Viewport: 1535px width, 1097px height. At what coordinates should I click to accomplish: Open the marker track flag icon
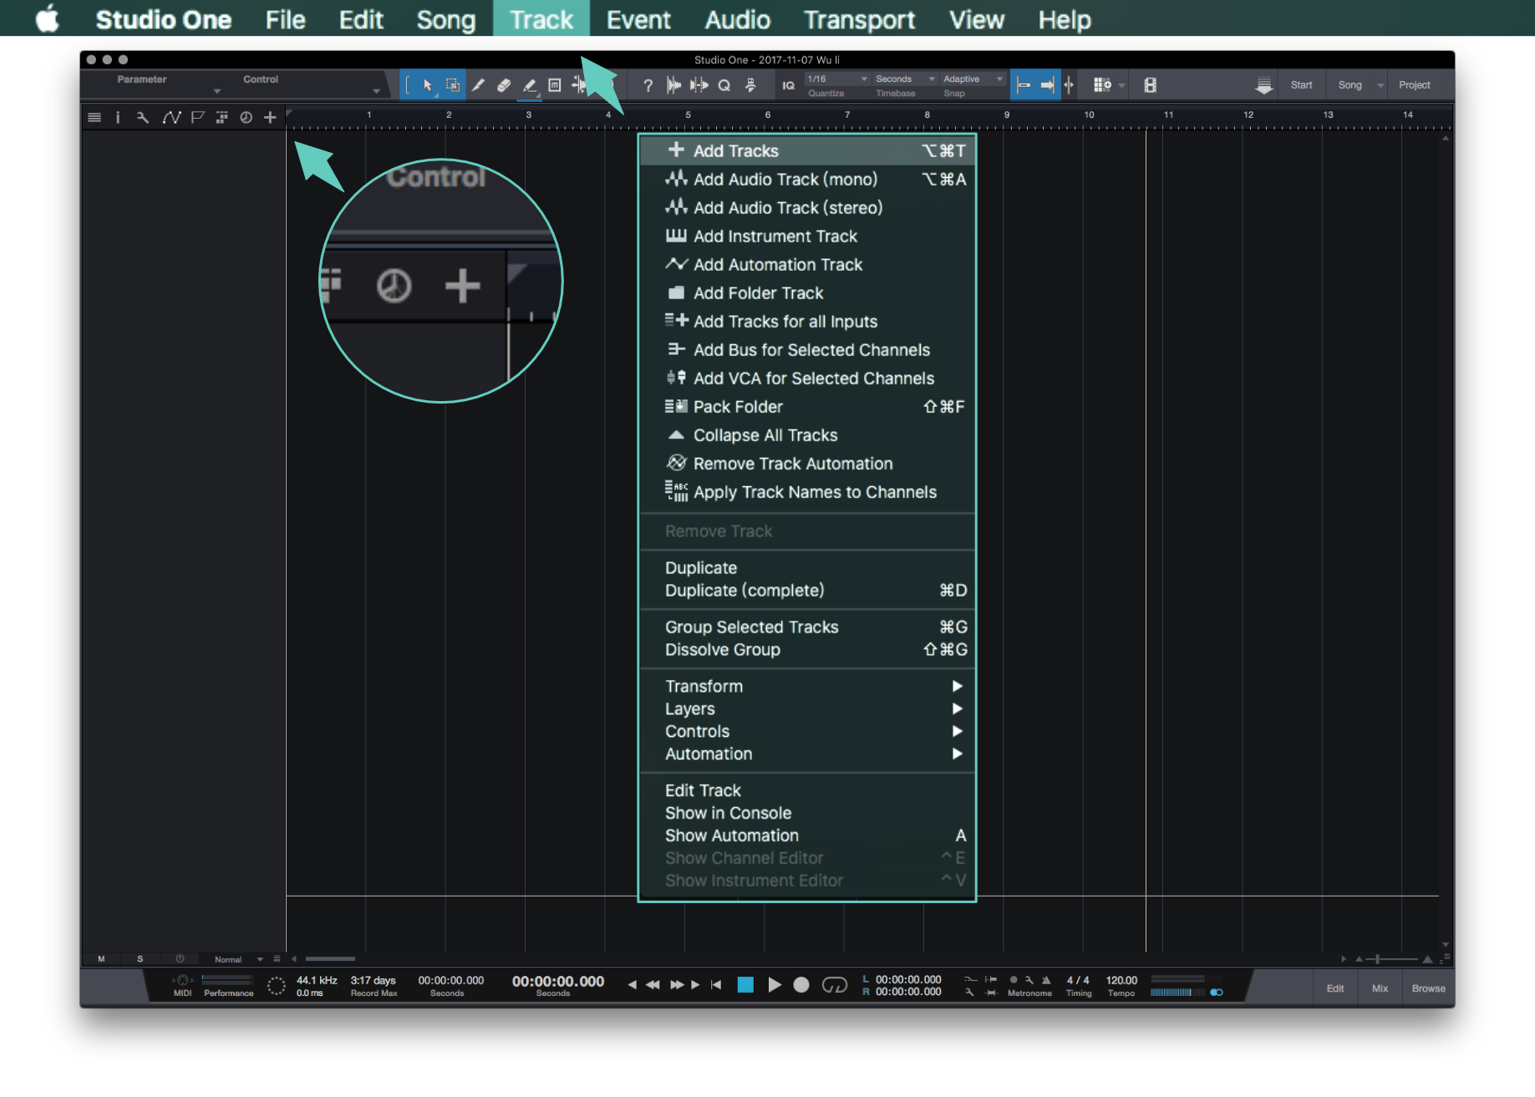[x=197, y=118]
